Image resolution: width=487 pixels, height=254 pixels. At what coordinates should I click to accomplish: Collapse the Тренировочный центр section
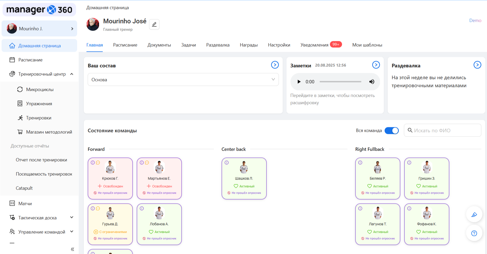pos(71,74)
